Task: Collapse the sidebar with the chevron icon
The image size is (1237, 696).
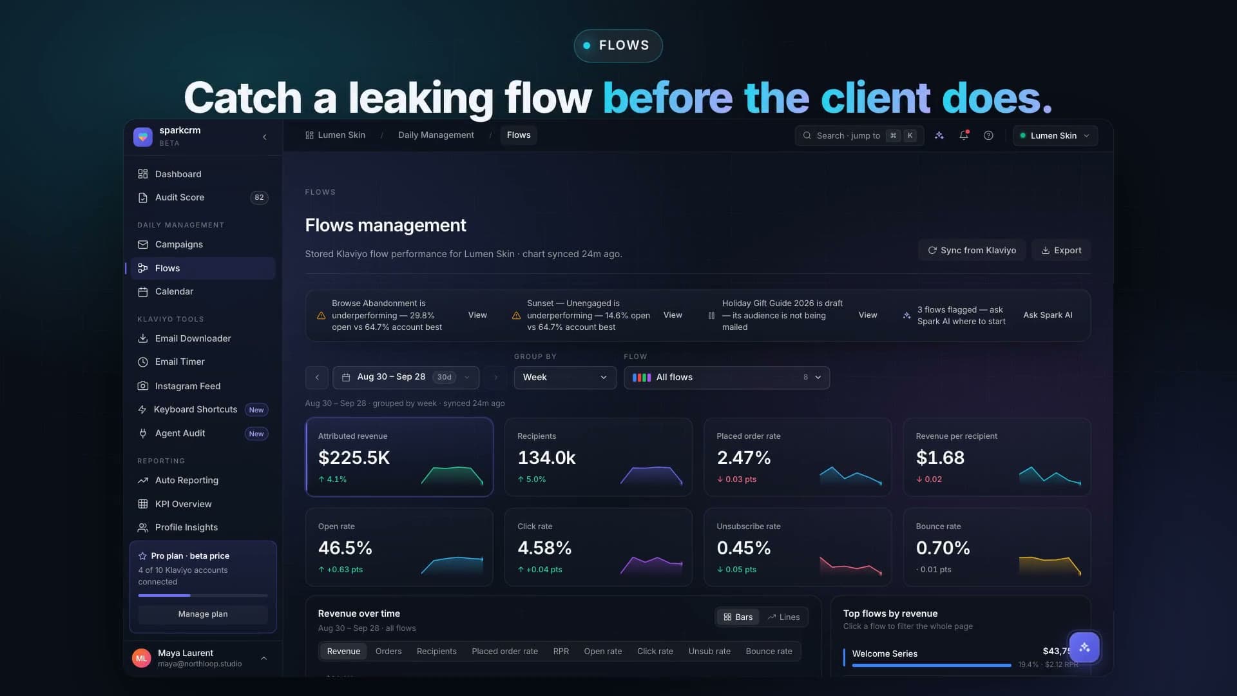Action: pyautogui.click(x=264, y=137)
